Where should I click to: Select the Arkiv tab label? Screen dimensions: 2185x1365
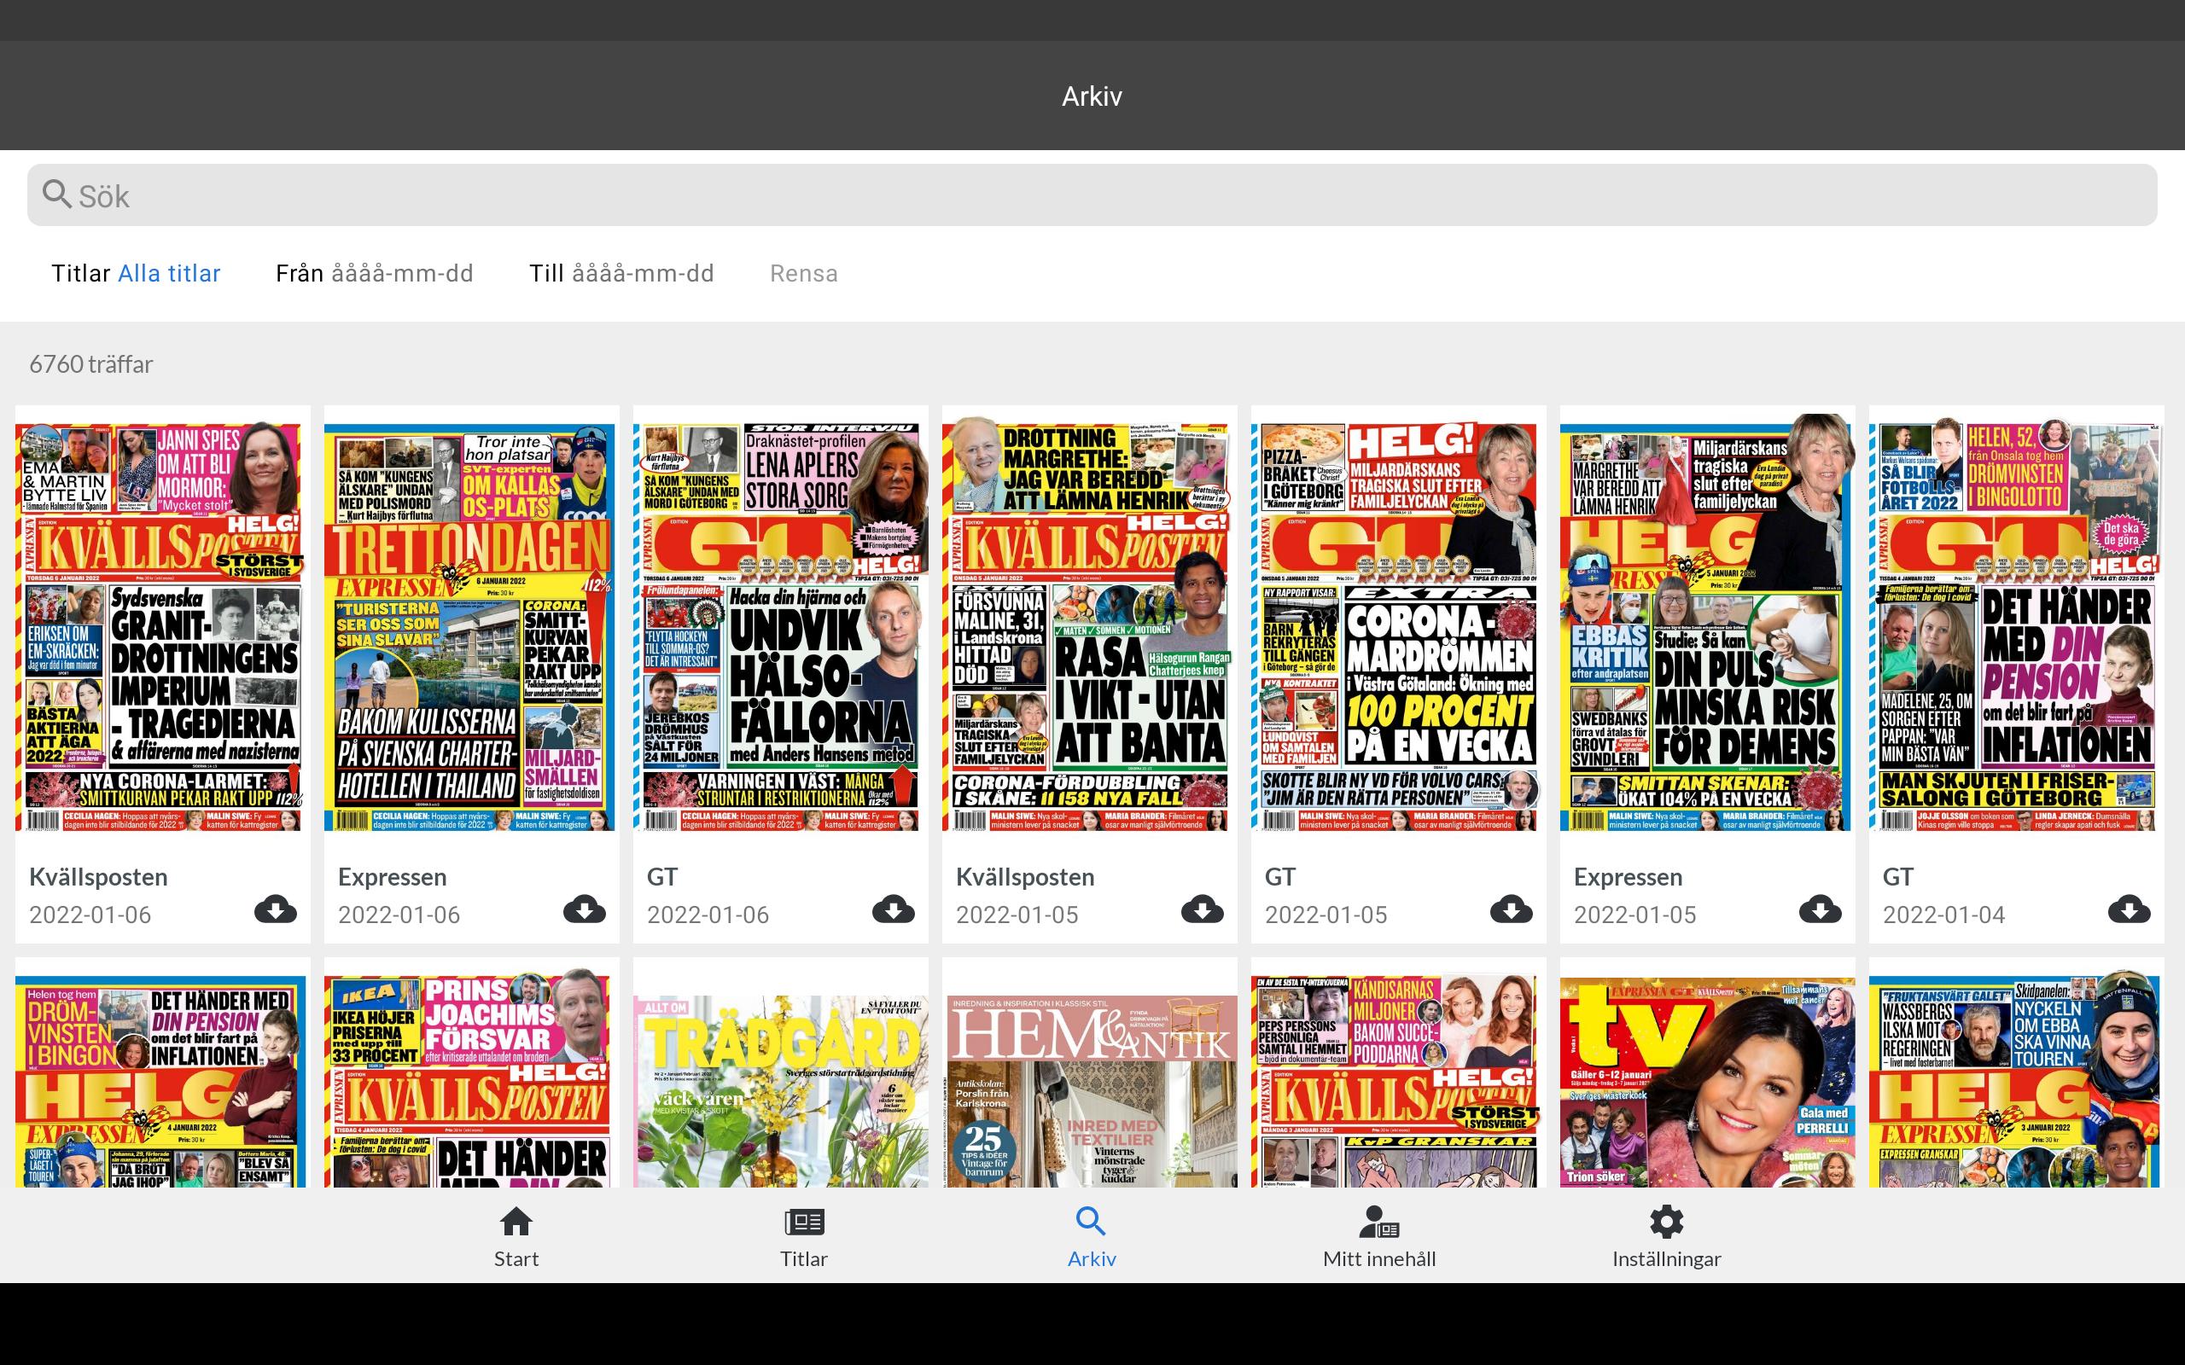coord(1092,1258)
